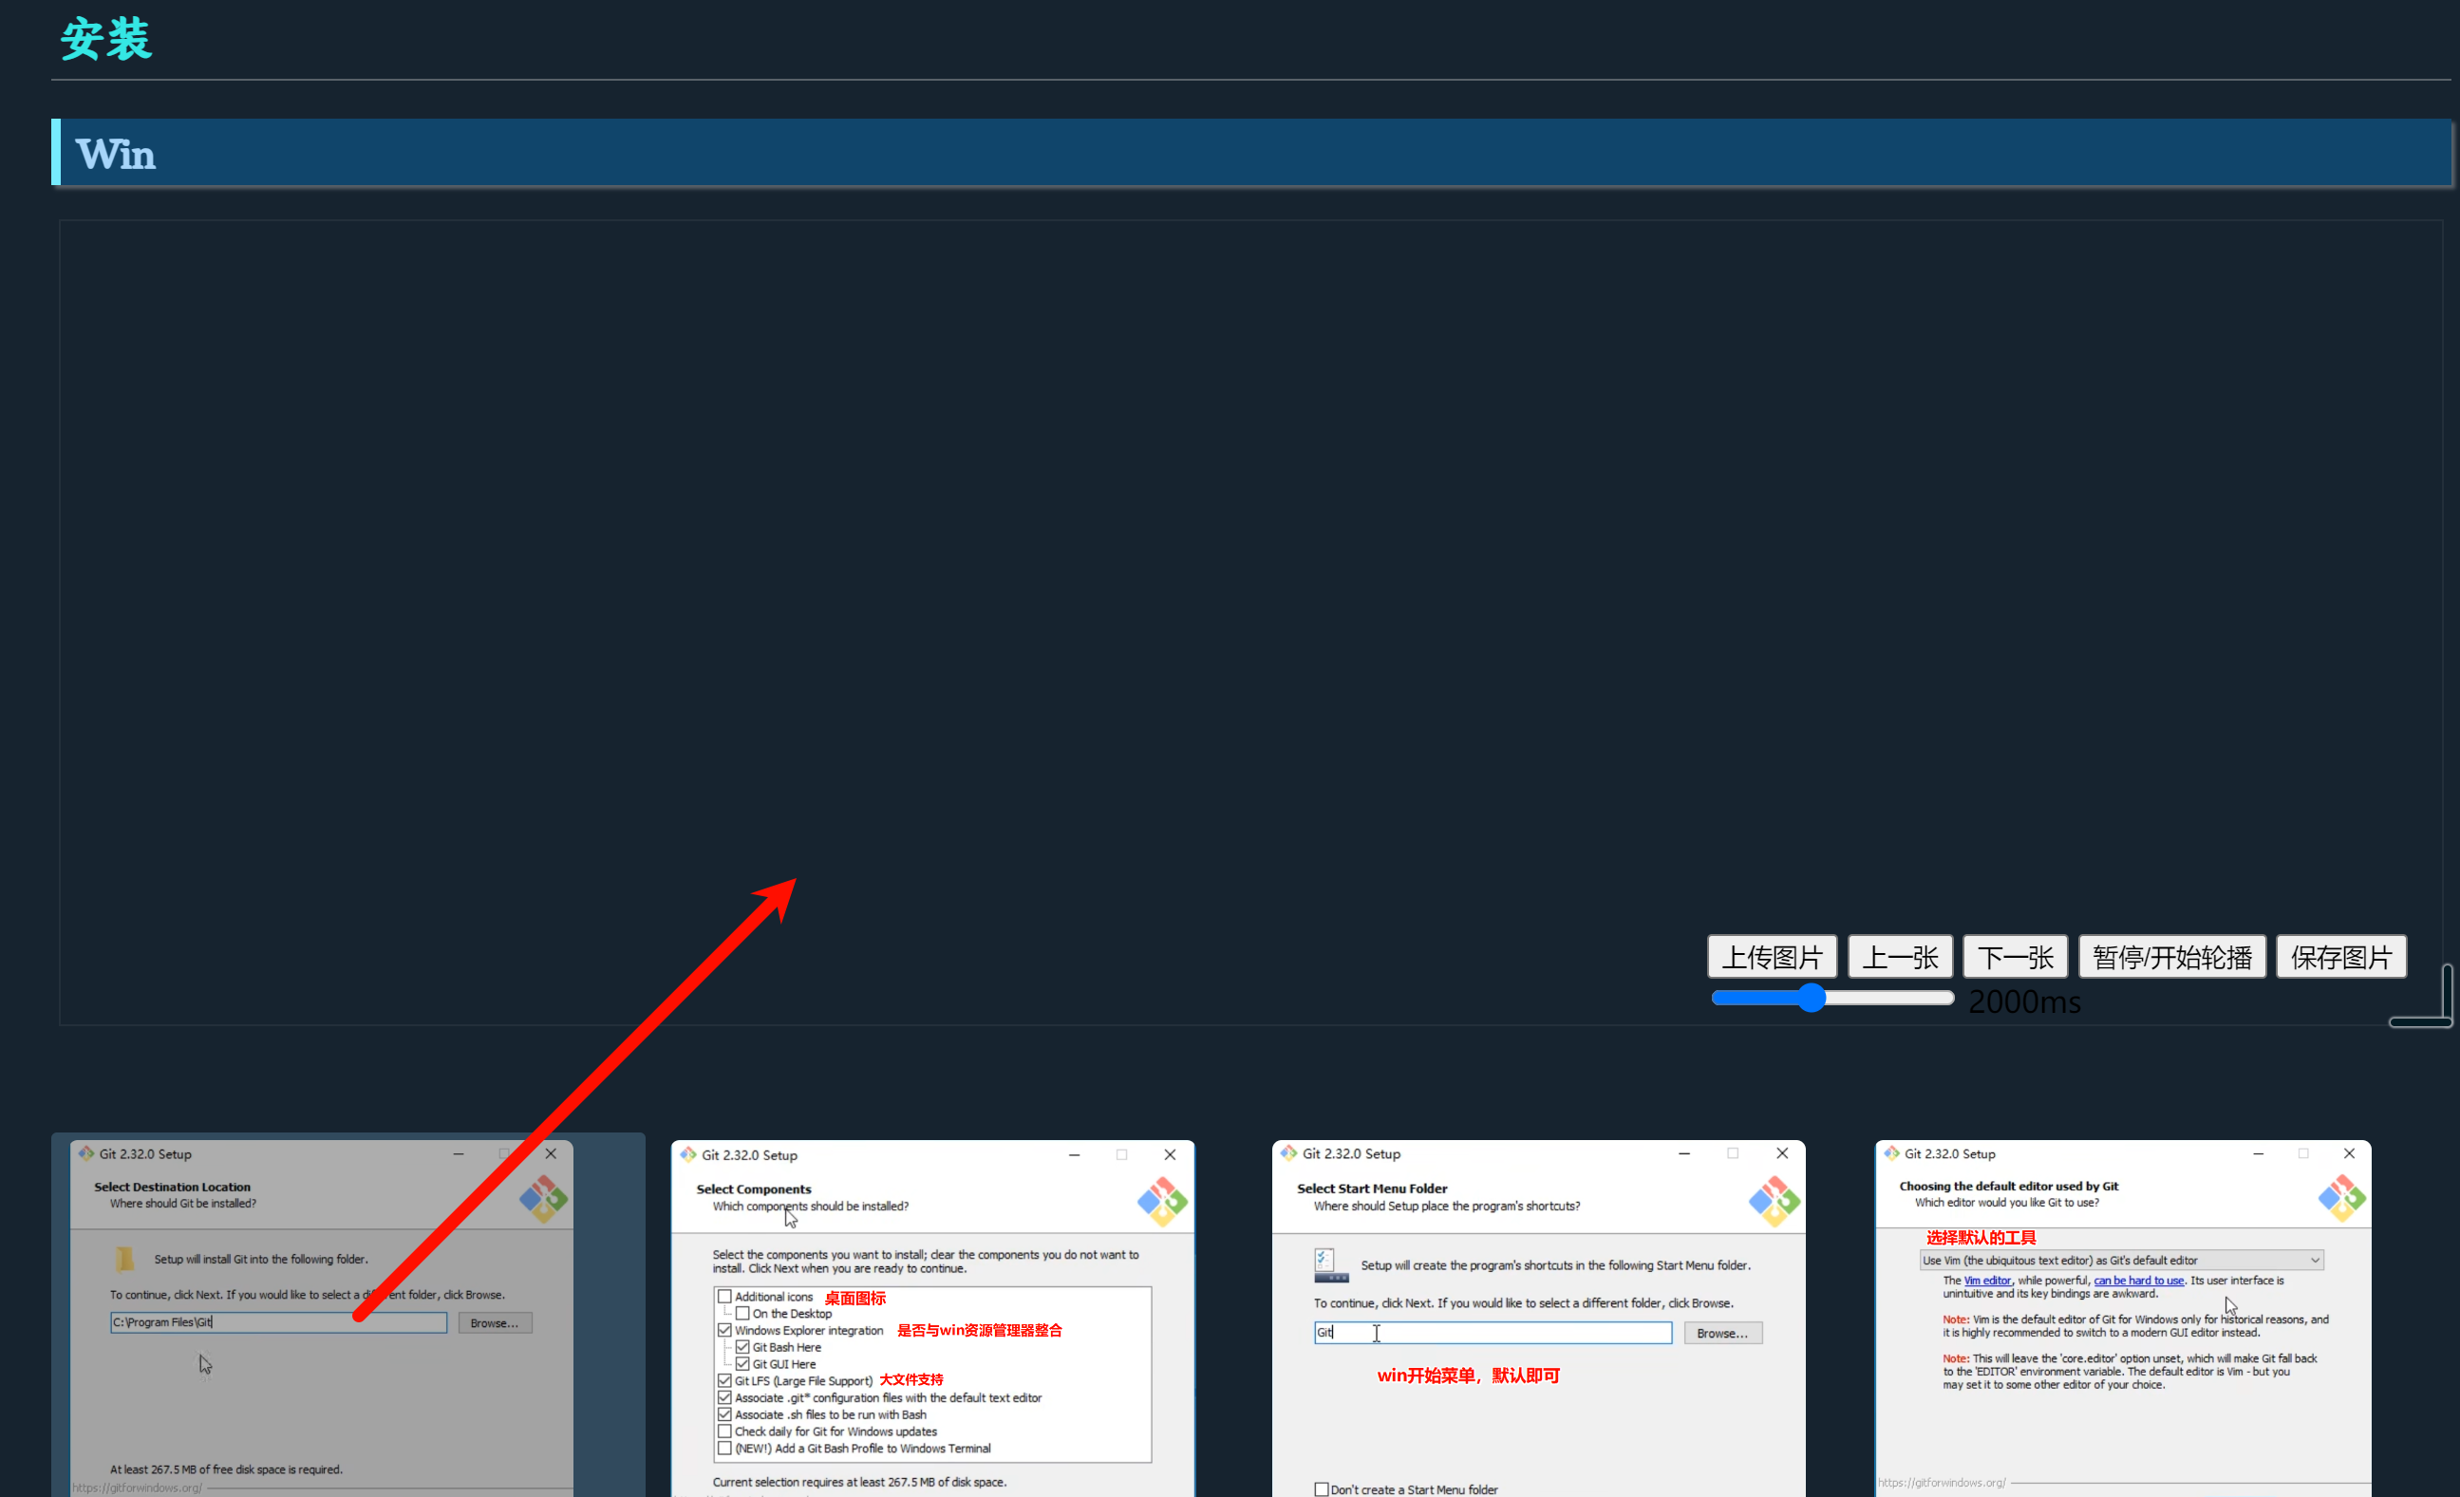Save the image with 保存图片
Screen dimensions: 2460x1497
[2340, 957]
